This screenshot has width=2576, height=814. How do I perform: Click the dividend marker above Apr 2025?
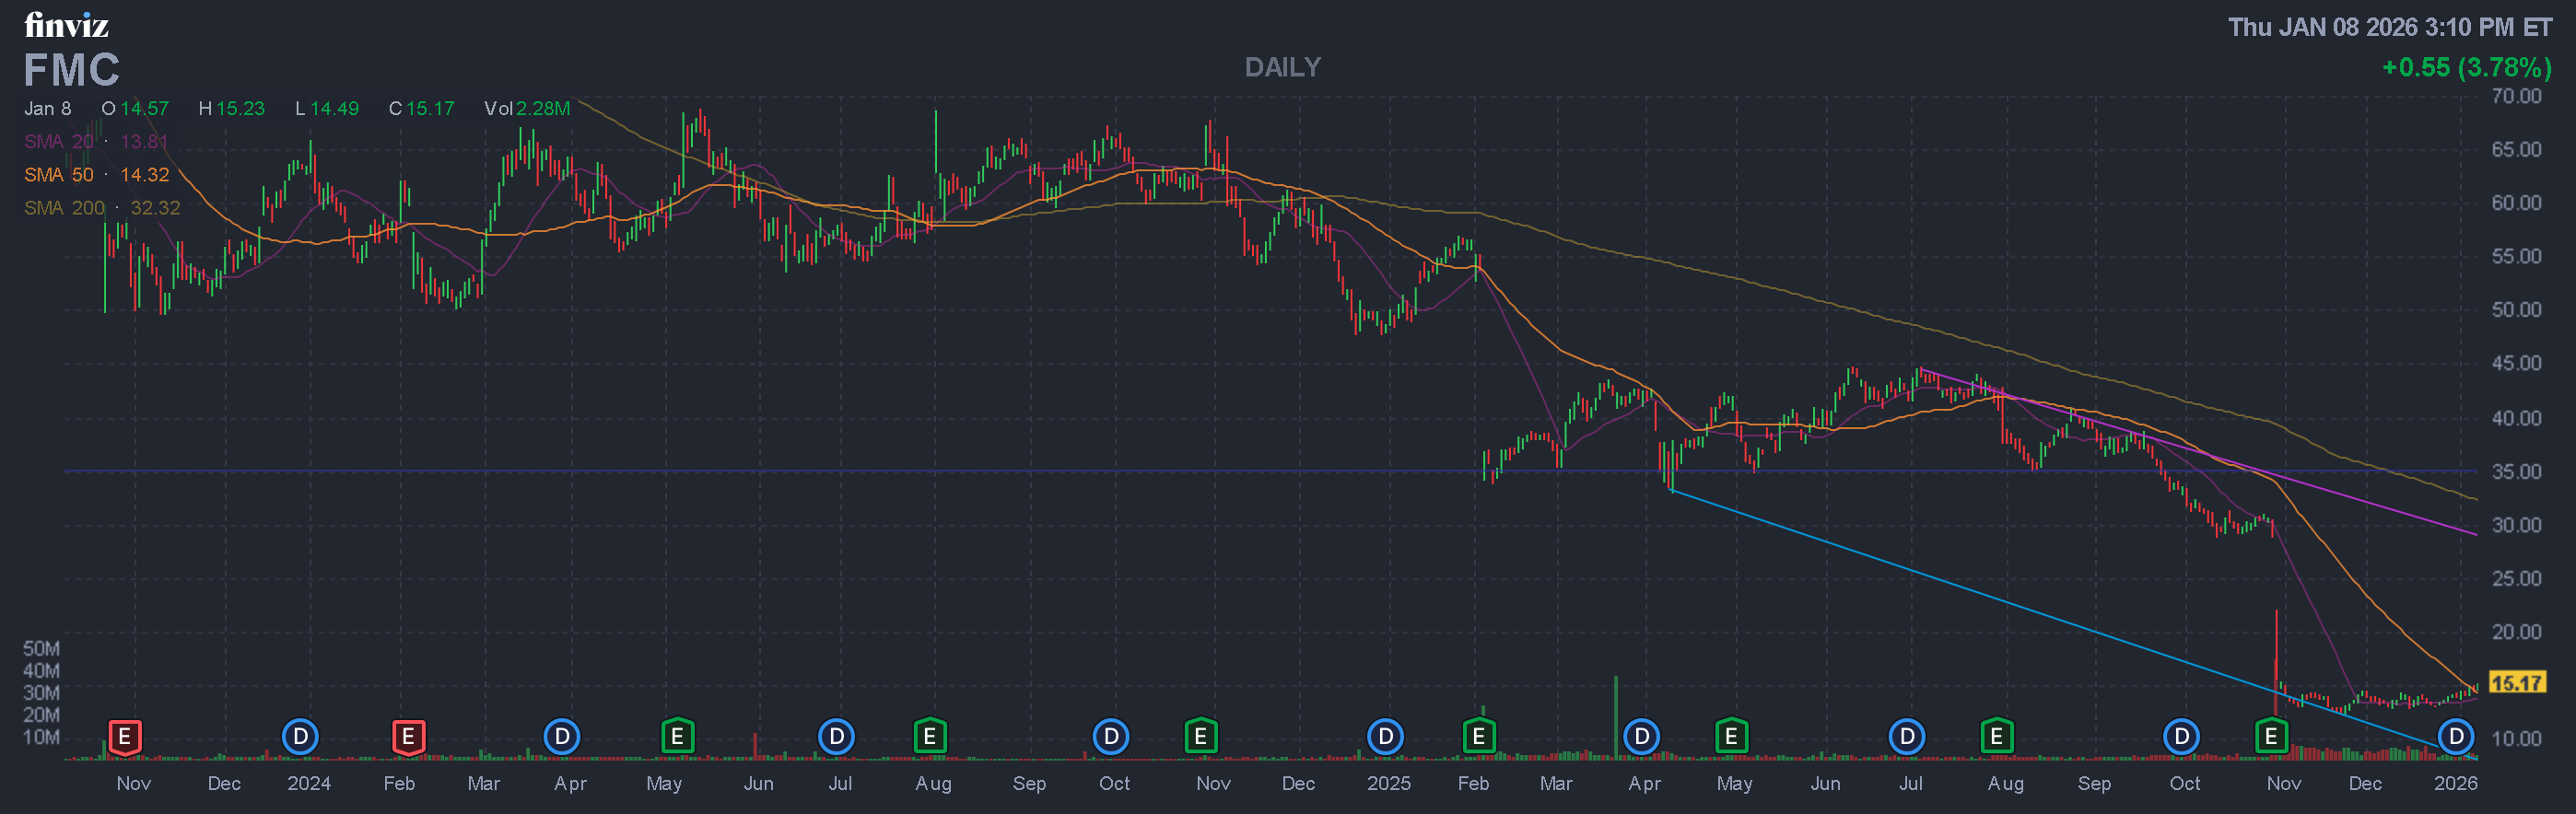click(x=1641, y=737)
